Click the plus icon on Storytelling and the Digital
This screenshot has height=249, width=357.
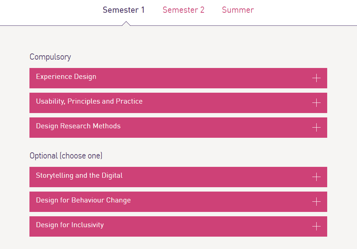316,177
